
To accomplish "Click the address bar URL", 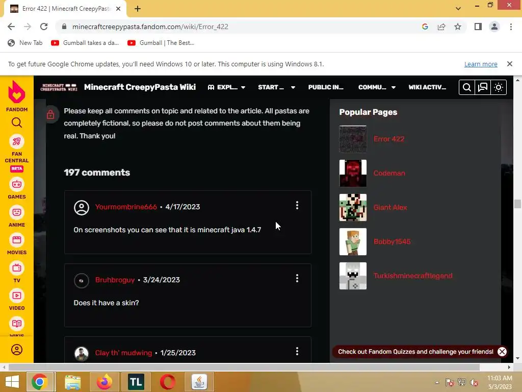I will tap(150, 27).
